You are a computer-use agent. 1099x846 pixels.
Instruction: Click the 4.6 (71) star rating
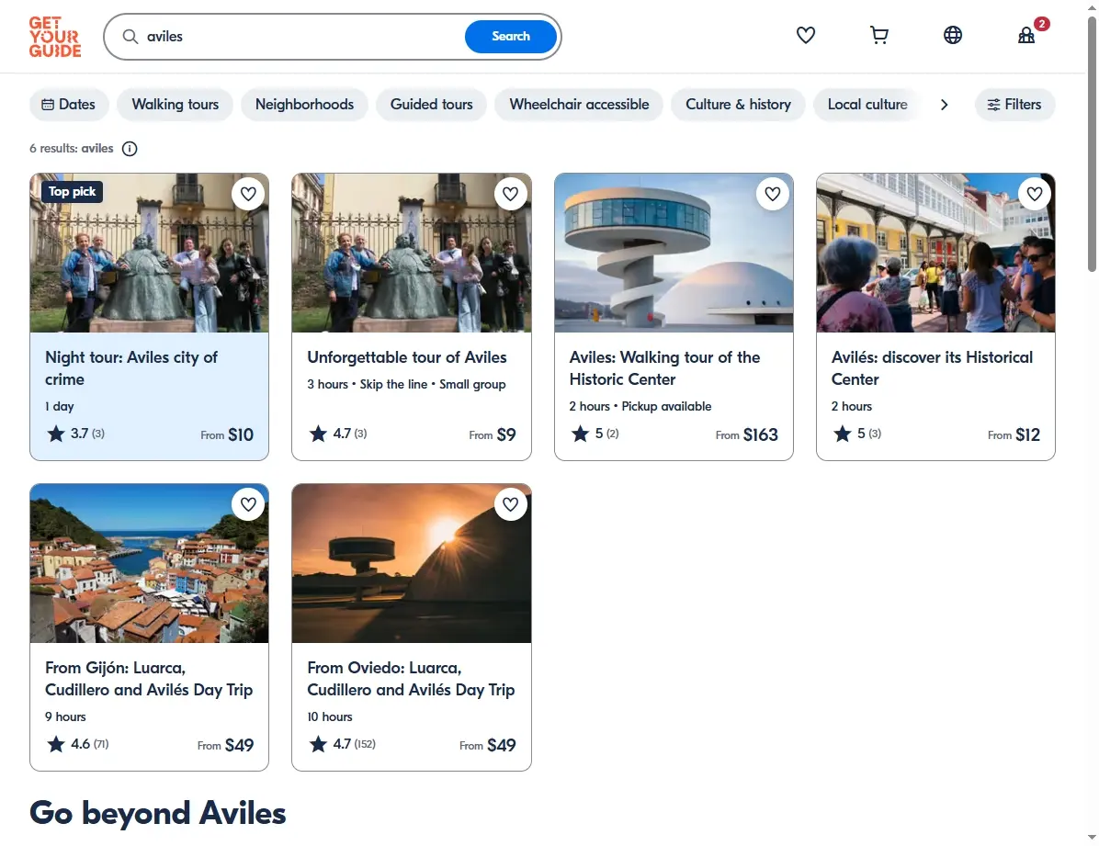78,744
